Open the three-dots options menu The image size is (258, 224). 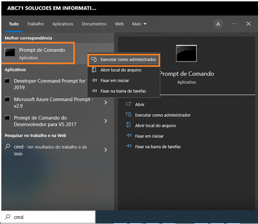pyautogui.click(x=235, y=24)
